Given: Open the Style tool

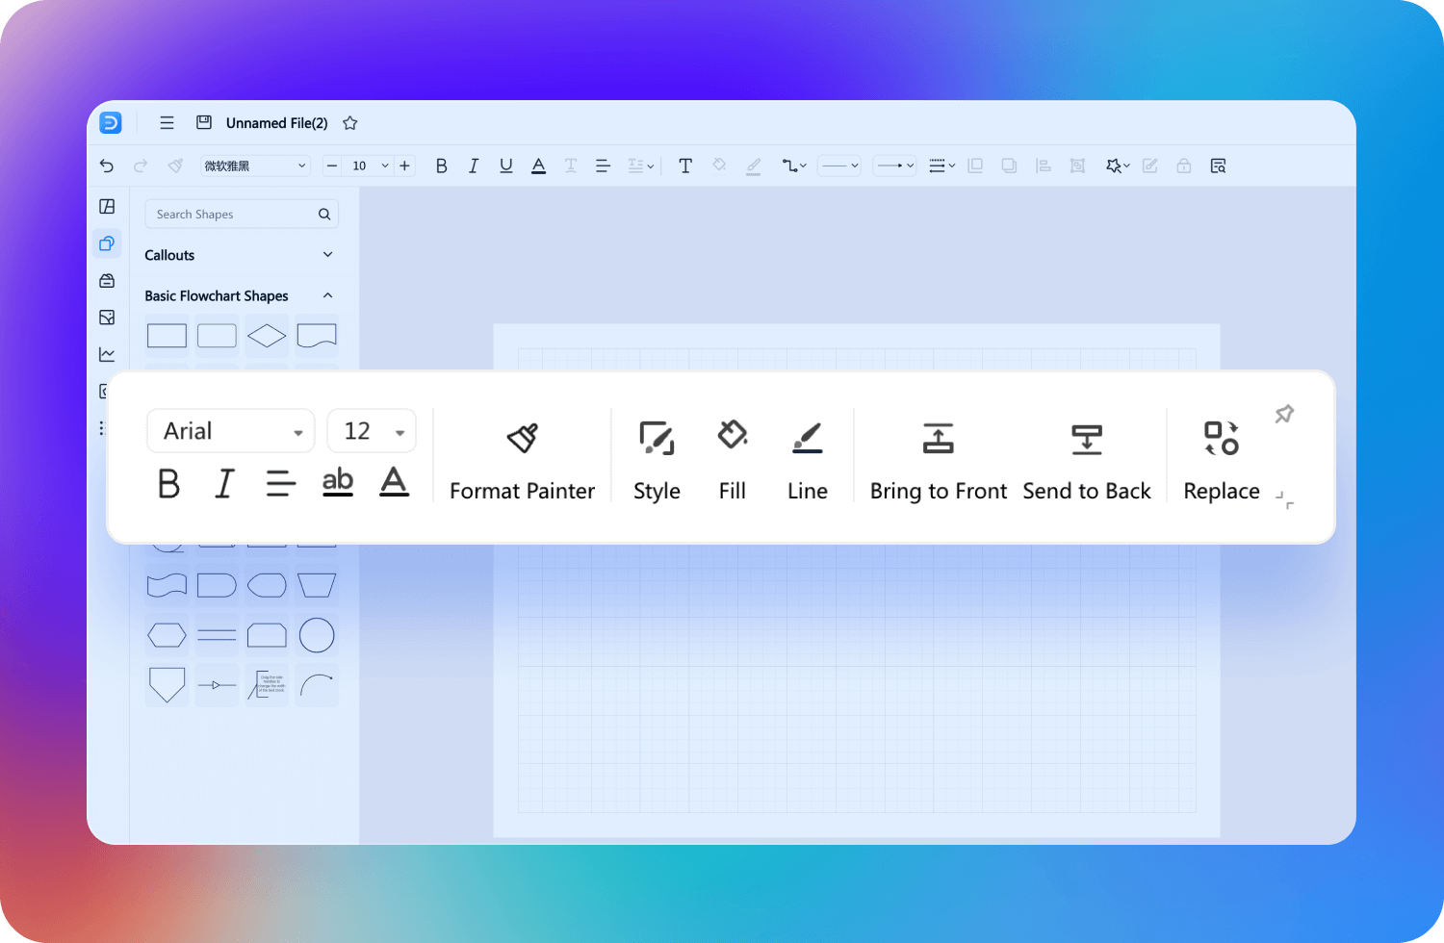Looking at the screenshot, I should tap(657, 438).
